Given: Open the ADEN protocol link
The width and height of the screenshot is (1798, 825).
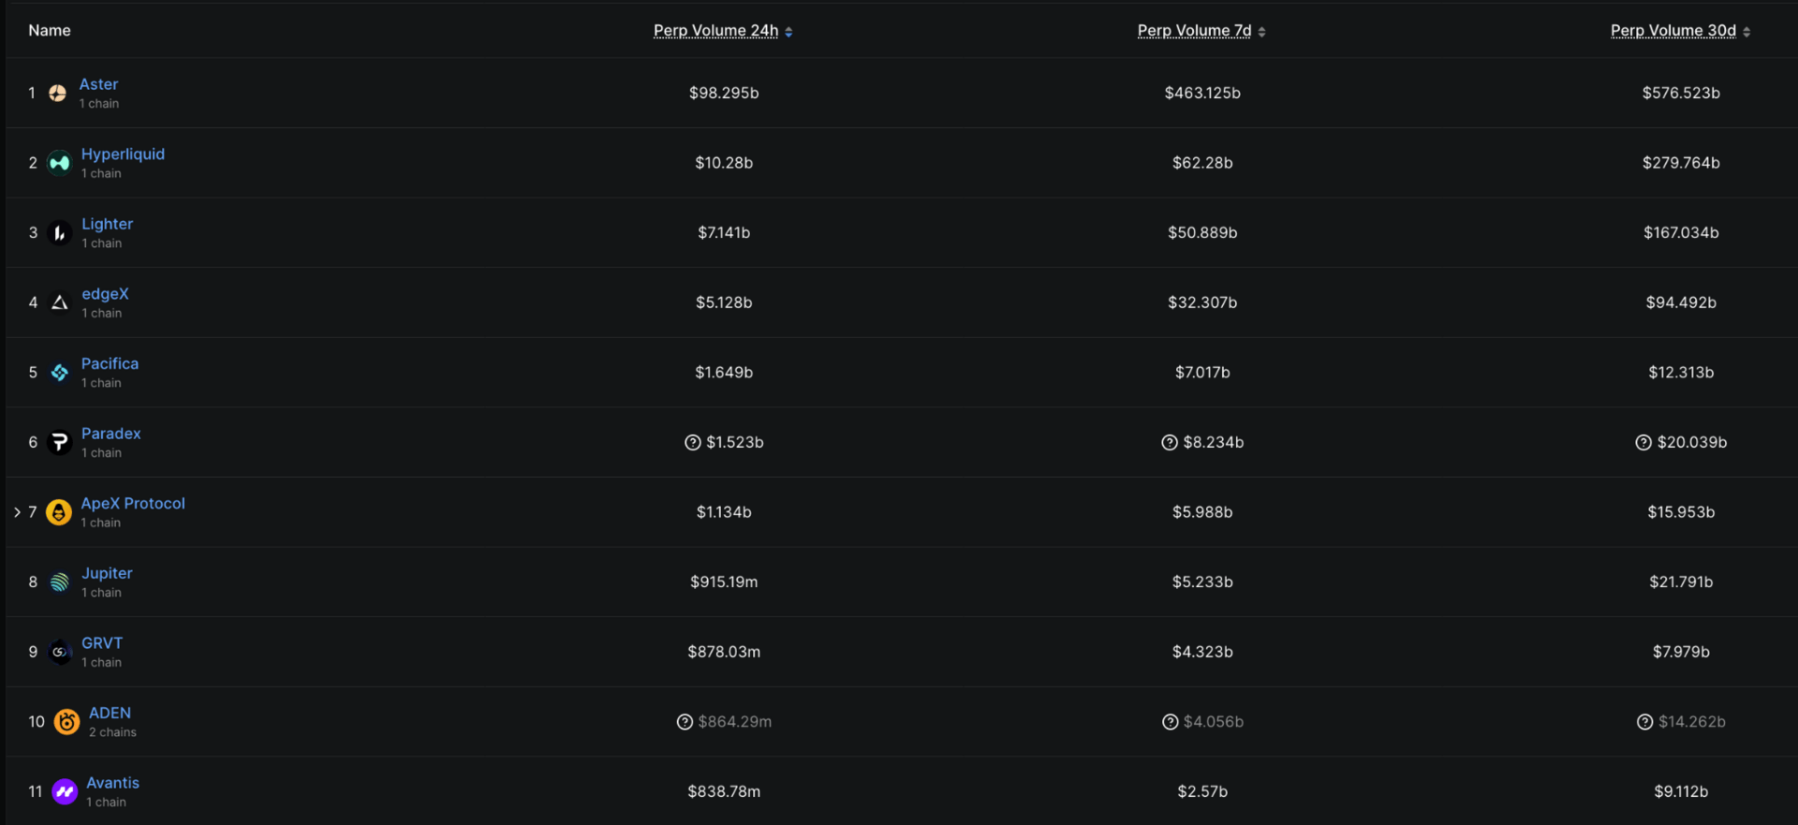Looking at the screenshot, I should tap(110, 714).
